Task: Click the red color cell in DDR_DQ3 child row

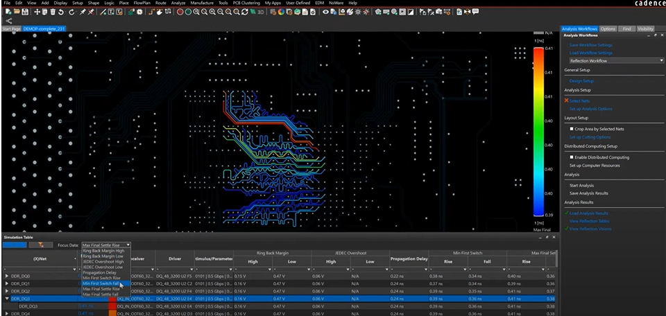Action: click(x=112, y=306)
